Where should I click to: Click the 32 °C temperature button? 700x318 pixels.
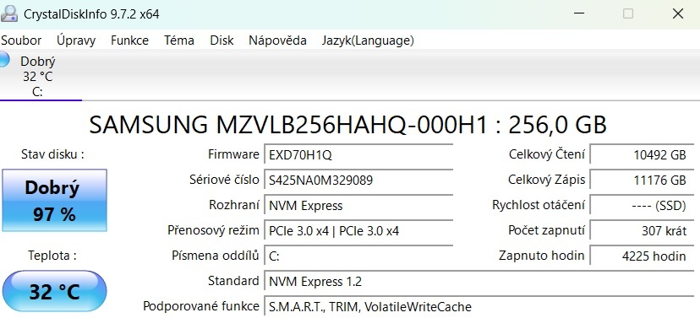[x=54, y=291]
